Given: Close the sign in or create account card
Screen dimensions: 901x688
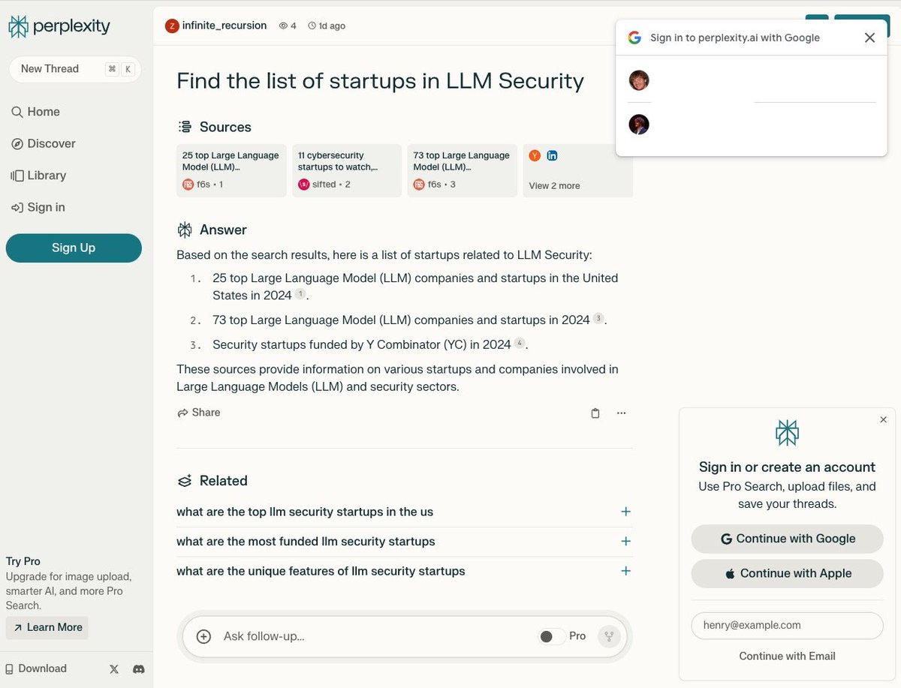Looking at the screenshot, I should [x=883, y=419].
